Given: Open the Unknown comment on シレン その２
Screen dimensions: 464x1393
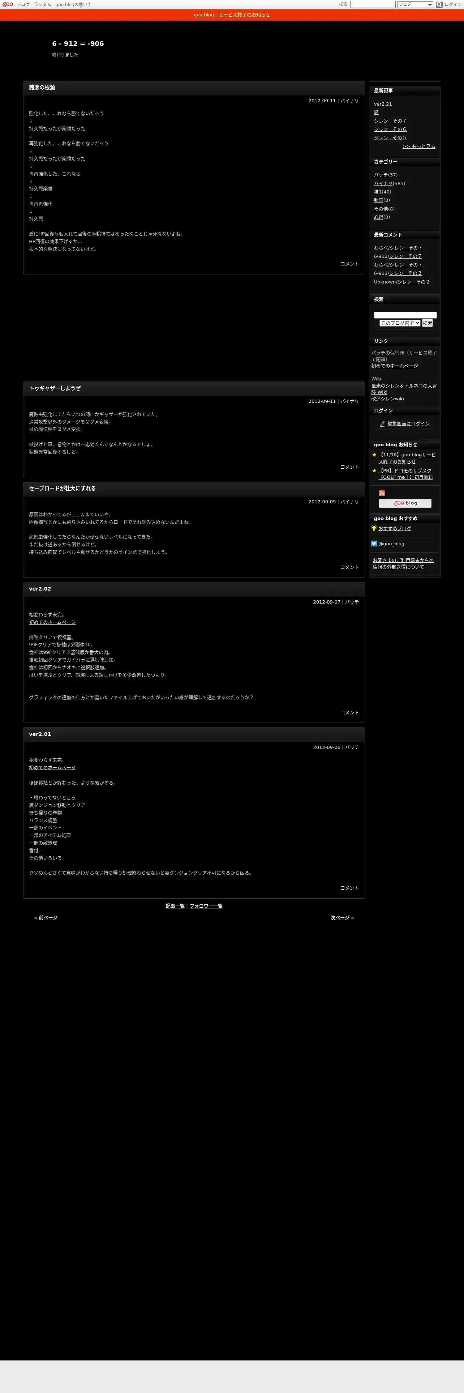Looking at the screenshot, I should click(414, 282).
